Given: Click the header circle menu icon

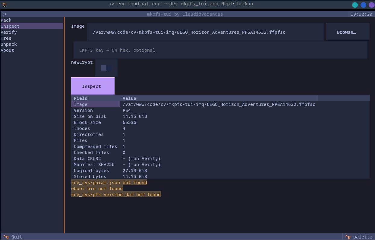Looking at the screenshot, I should pyautogui.click(x=5, y=14).
